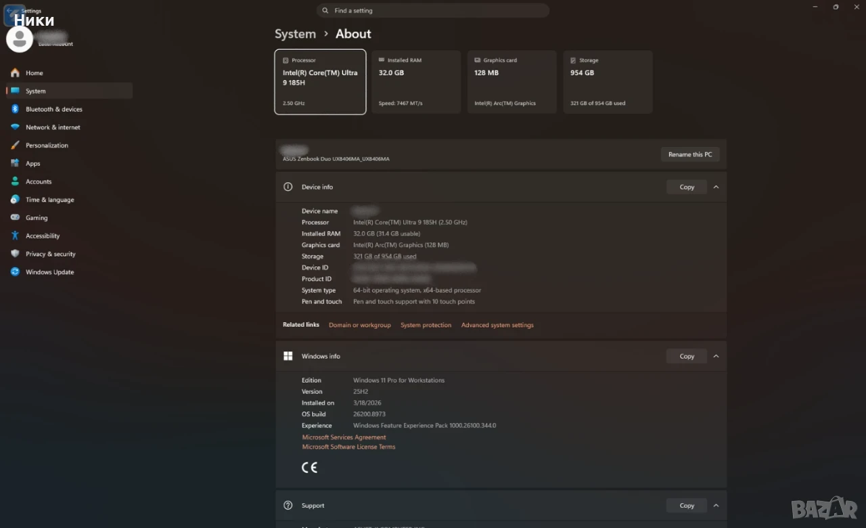Screen dimensions: 866x528
Task: Copy the Device info details
Action: coord(687,187)
